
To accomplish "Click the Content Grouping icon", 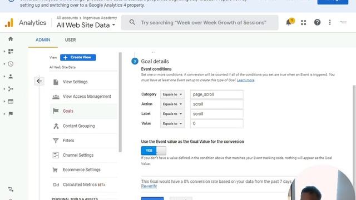I will 56,126.
